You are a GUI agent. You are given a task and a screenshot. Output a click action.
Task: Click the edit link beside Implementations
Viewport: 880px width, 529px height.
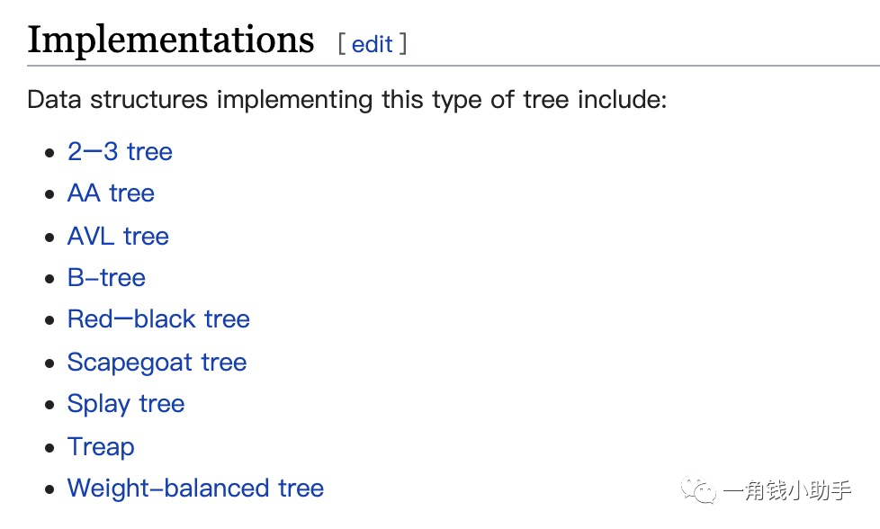(373, 43)
